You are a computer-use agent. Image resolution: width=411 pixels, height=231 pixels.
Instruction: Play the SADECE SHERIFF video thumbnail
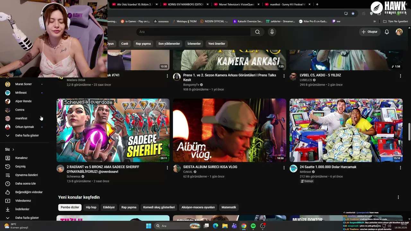pyautogui.click(x=113, y=130)
